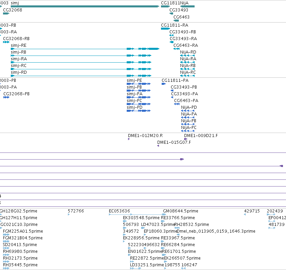Click the CG11811-RA transcript
The image size is (286, 270).
[165, 29]
